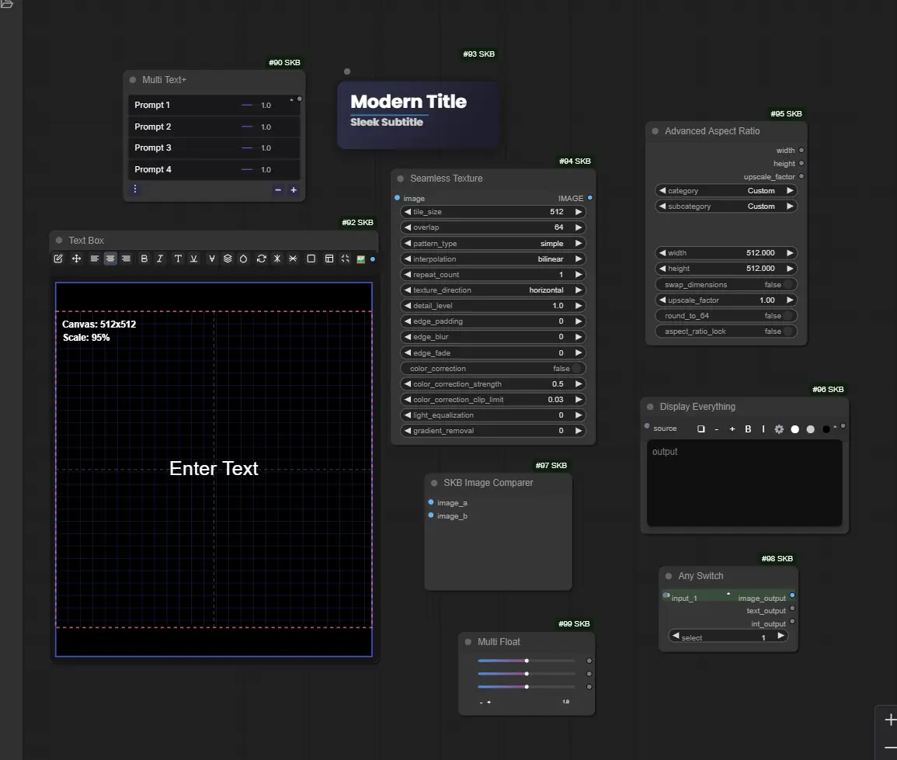The height and width of the screenshot is (760, 897).
Task: Open the three-dot menu in Multi Text+
Action: (x=135, y=189)
